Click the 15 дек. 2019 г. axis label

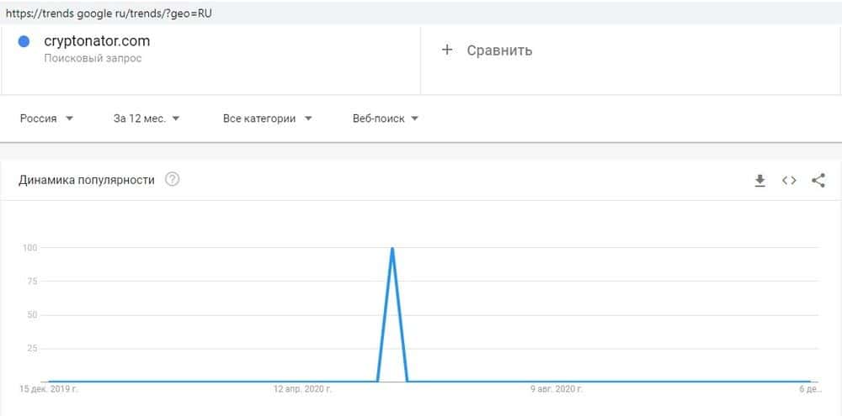coord(49,390)
